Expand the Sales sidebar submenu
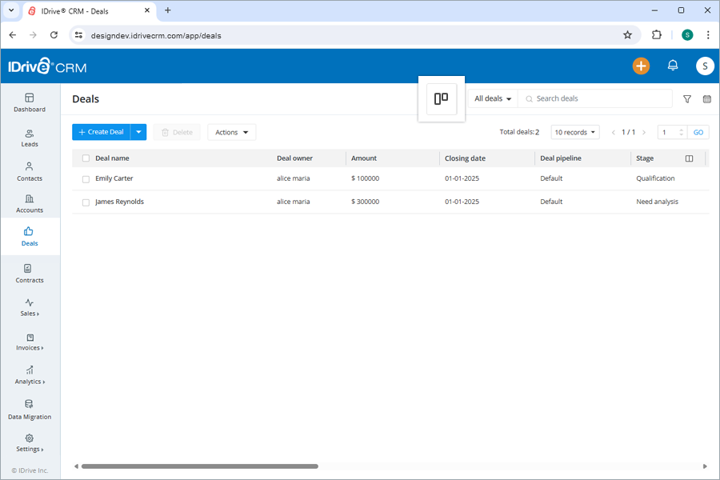This screenshot has width=720, height=480. (30, 309)
